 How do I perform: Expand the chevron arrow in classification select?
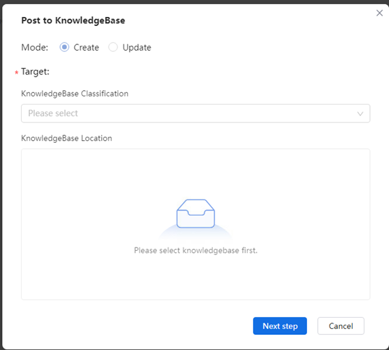coord(360,113)
